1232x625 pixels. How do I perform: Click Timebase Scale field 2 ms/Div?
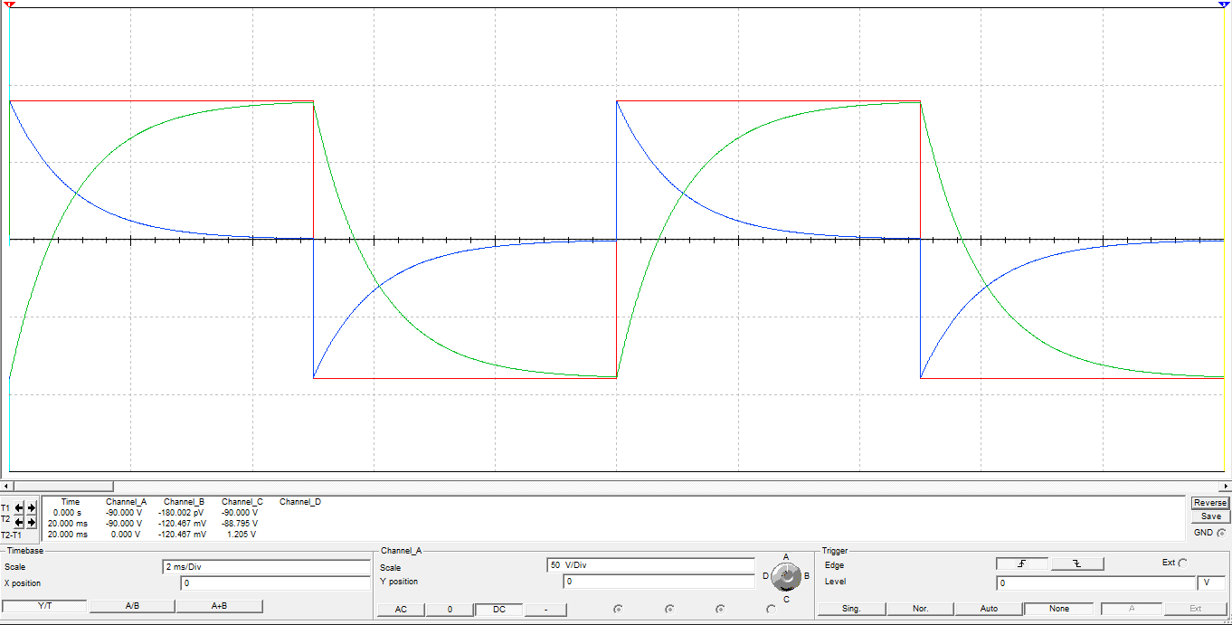[266, 567]
